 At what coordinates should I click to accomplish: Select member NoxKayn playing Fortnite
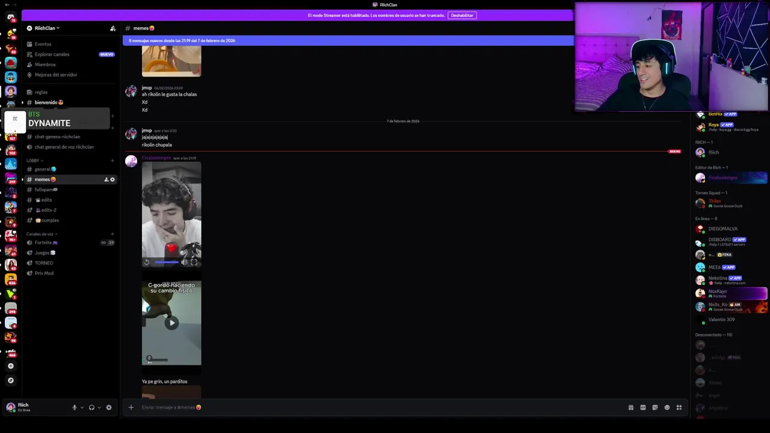pos(730,293)
